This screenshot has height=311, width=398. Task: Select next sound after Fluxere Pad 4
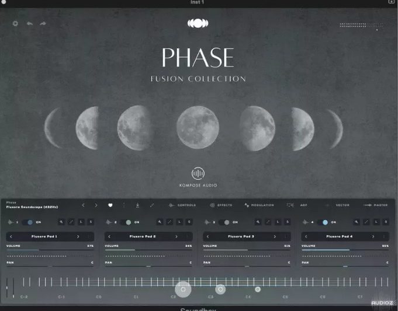(373, 236)
